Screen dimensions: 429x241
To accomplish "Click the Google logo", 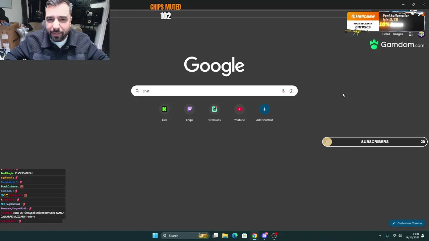I will (214, 66).
